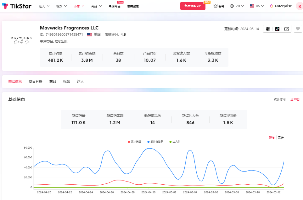Switch the chart to 累计 mode
Image resolution: width=303 pixels, height=200 pixels.
281,138
